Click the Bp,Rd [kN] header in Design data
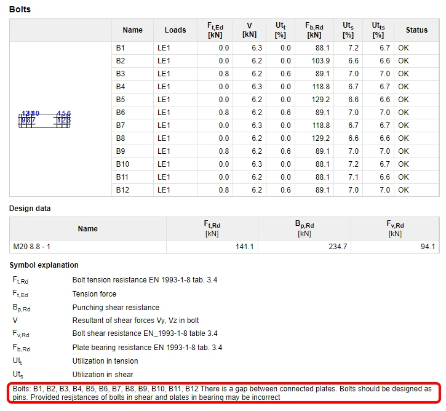446x411 pixels. 305,229
